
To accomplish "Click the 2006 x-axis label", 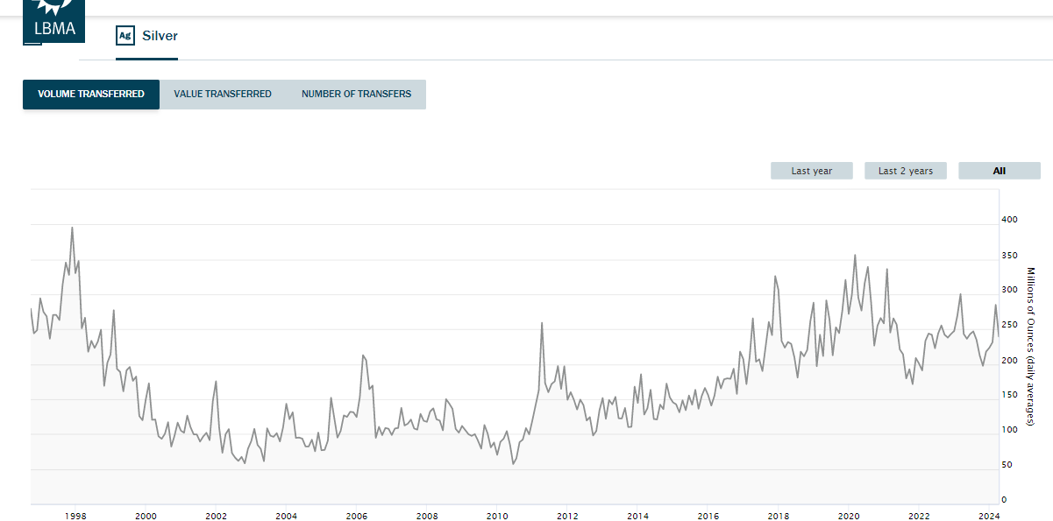I will coord(356,517).
